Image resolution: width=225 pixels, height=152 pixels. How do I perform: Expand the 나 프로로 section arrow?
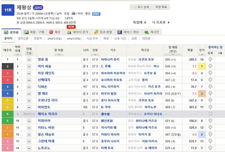168,22
